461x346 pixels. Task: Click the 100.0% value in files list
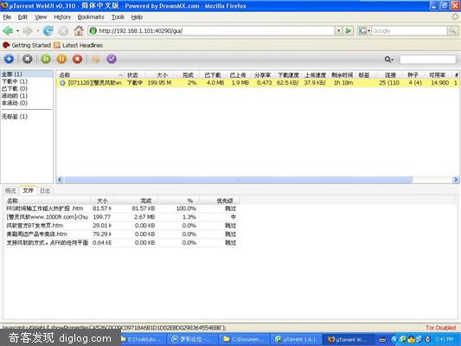[x=186, y=208]
